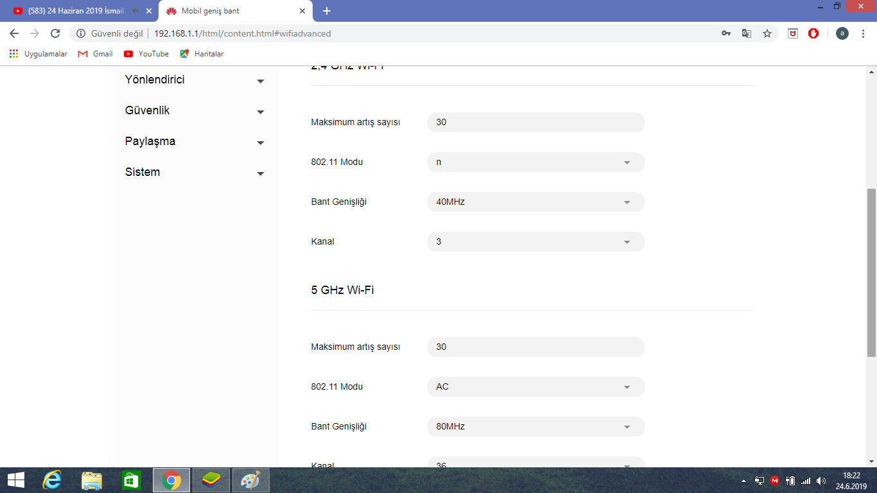The height and width of the screenshot is (493, 877).
Task: Click the 5 GHz Wi-Fi heading
Action: pyautogui.click(x=343, y=290)
